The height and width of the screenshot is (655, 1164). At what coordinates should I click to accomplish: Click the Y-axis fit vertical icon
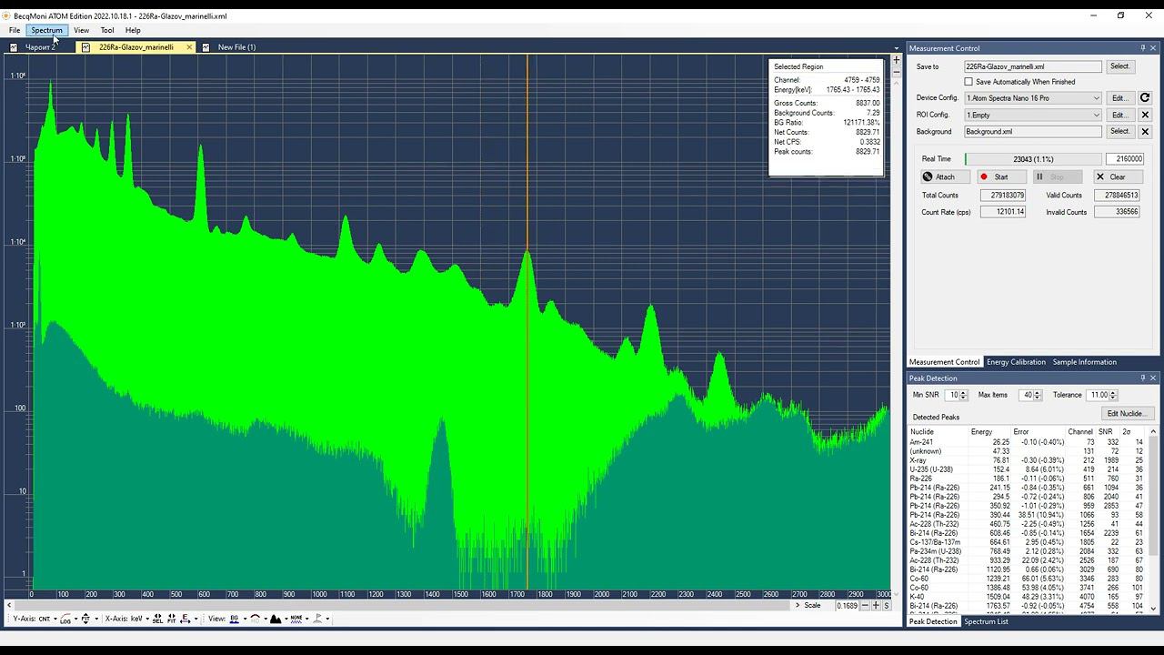point(85,619)
